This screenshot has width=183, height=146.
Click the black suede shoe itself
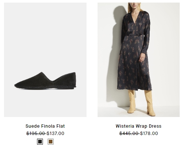tap(45, 81)
